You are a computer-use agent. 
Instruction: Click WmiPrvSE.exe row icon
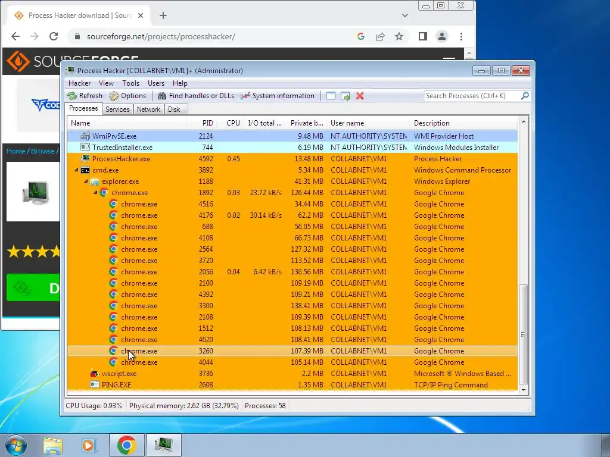click(85, 136)
